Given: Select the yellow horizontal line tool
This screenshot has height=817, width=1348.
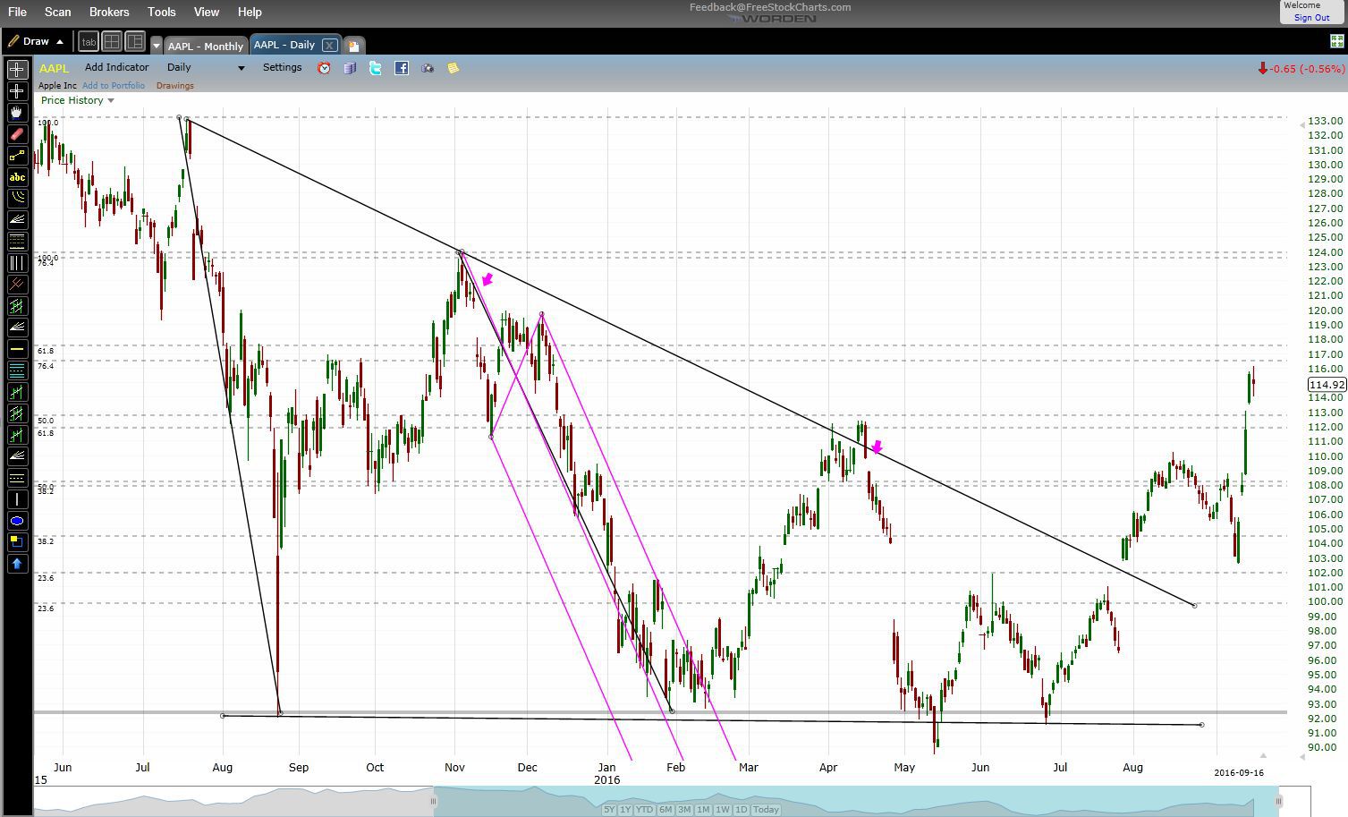Looking at the screenshot, I should (16, 349).
